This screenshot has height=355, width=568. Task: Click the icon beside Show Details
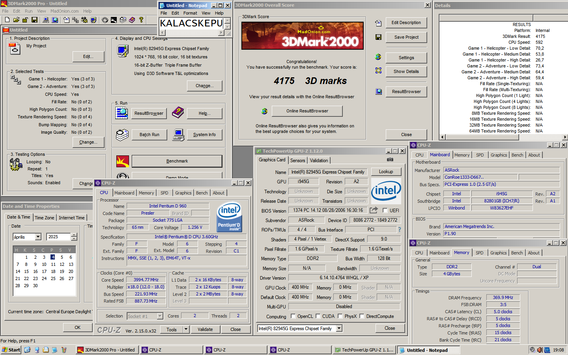378,71
